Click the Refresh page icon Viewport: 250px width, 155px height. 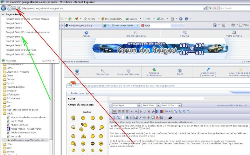pos(210,8)
